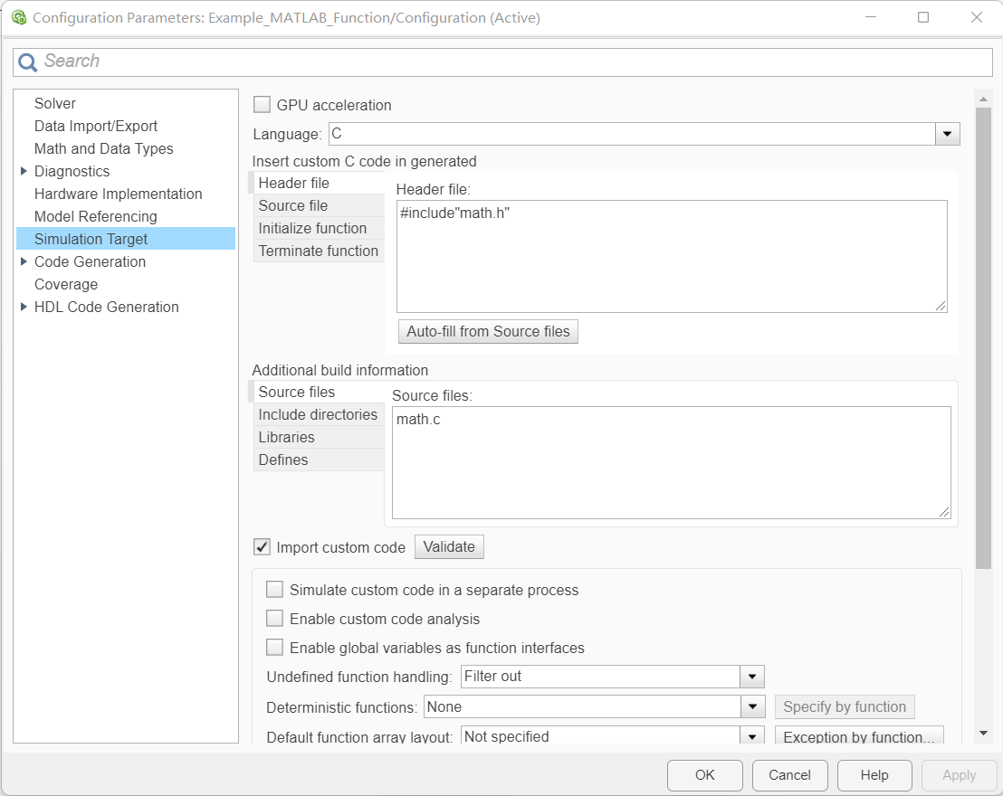Open the Language dropdown
1003x796 pixels.
[x=947, y=134]
